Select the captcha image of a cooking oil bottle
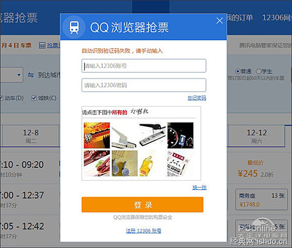 pos(153,163)
